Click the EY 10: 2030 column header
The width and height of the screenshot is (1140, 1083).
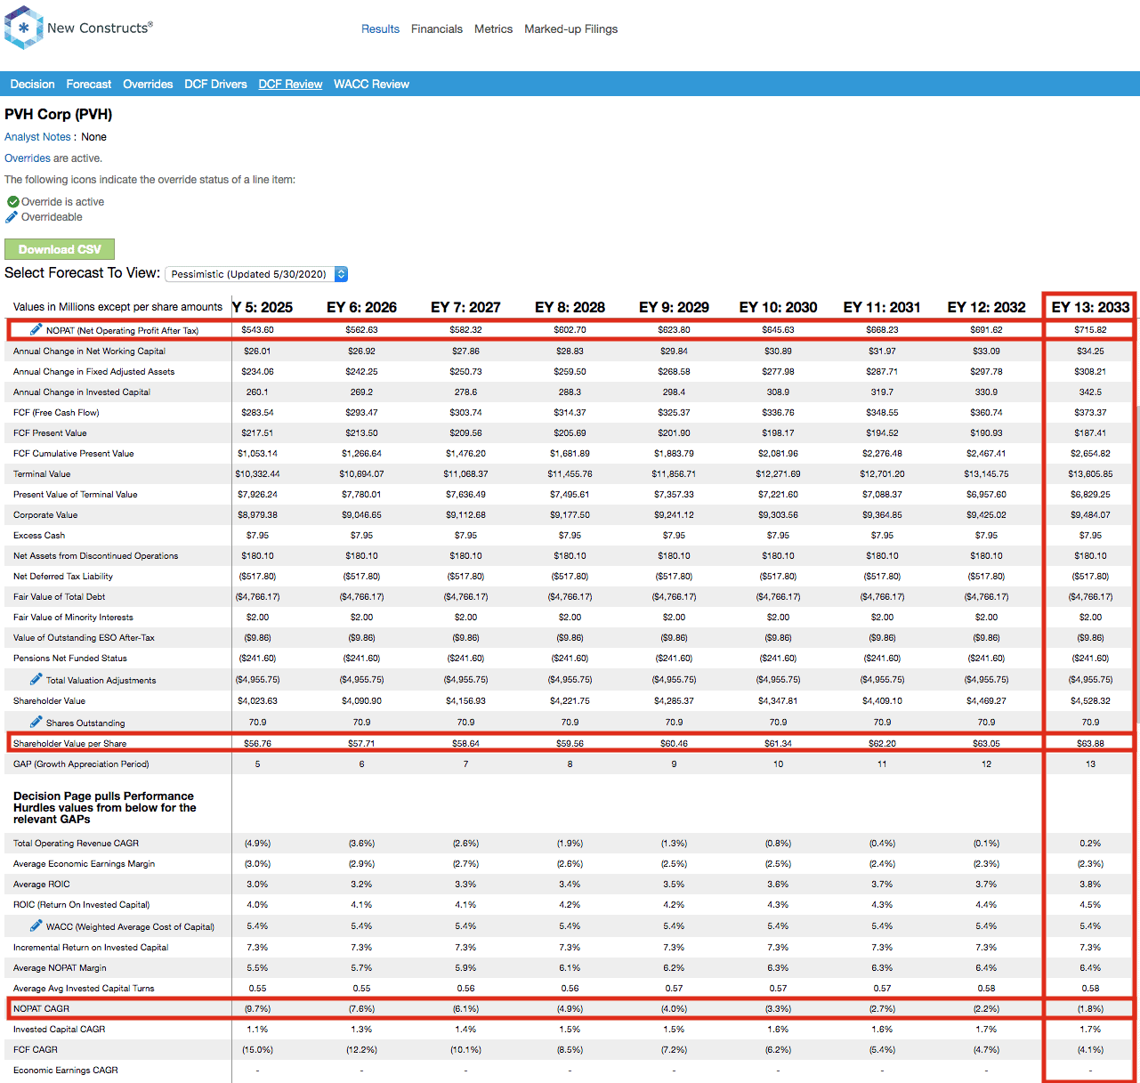[x=778, y=307]
